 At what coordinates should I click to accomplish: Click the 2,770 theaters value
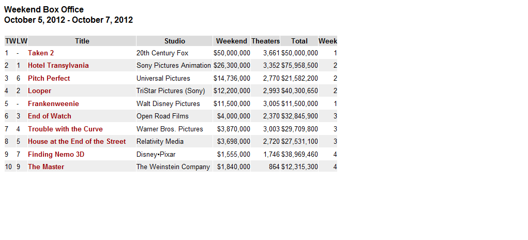(271, 78)
